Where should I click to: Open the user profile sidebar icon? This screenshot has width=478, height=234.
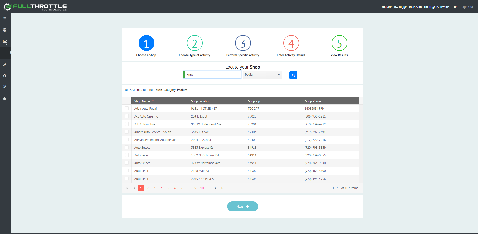5,98
